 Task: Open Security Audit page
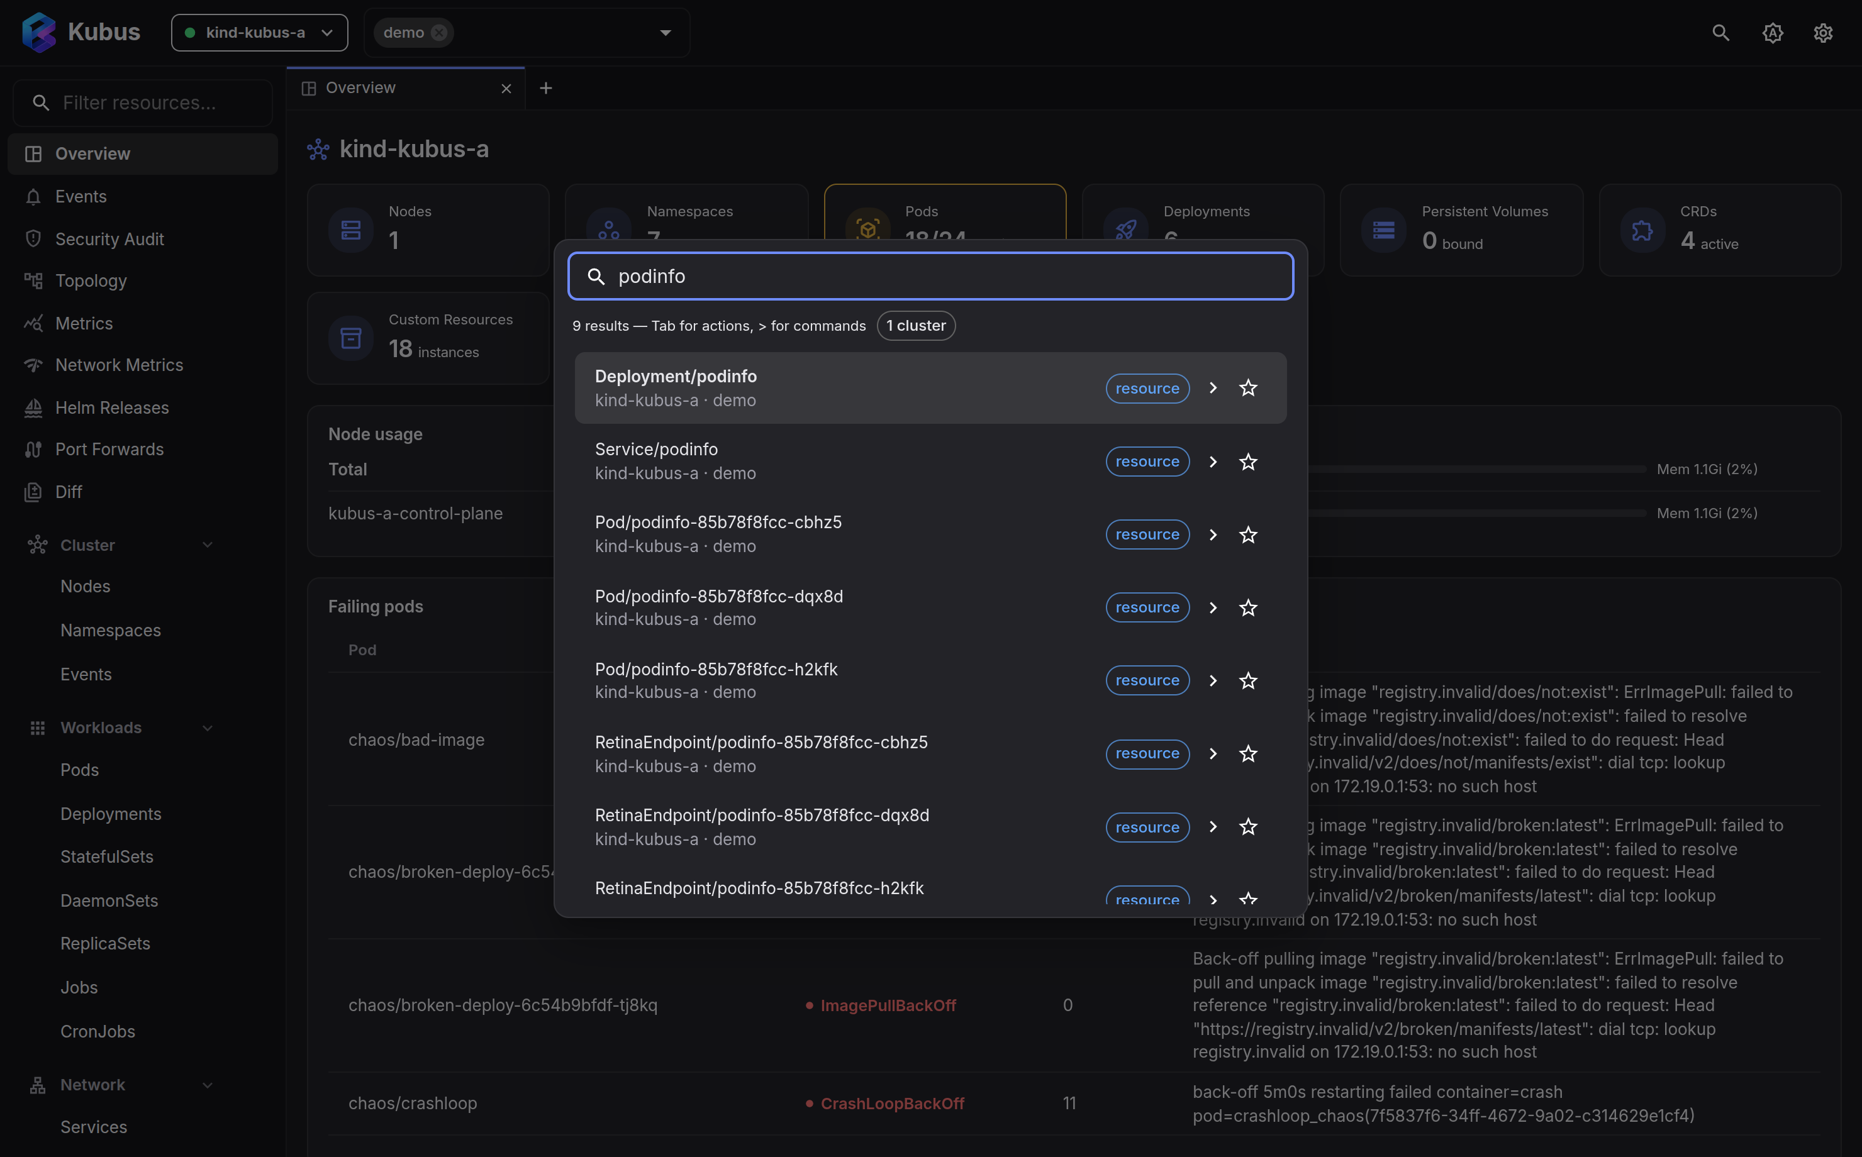point(143,239)
